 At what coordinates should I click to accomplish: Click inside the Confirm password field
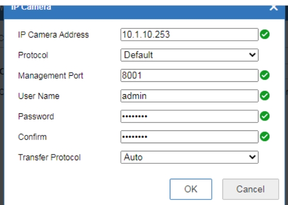[189, 137]
